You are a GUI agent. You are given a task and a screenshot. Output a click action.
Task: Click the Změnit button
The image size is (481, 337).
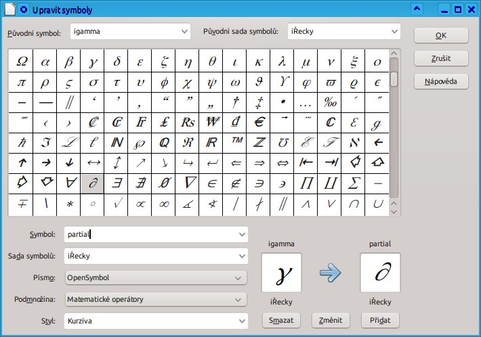tap(331, 321)
